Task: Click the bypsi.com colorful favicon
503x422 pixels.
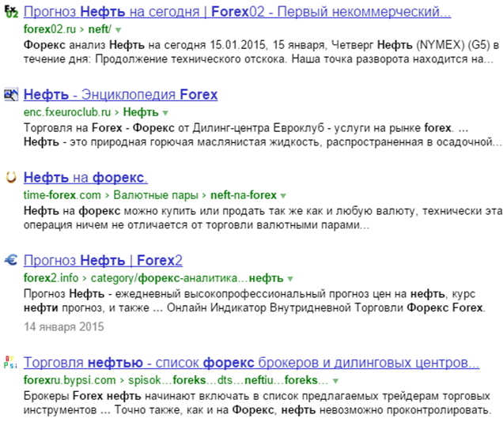Action: [x=10, y=362]
